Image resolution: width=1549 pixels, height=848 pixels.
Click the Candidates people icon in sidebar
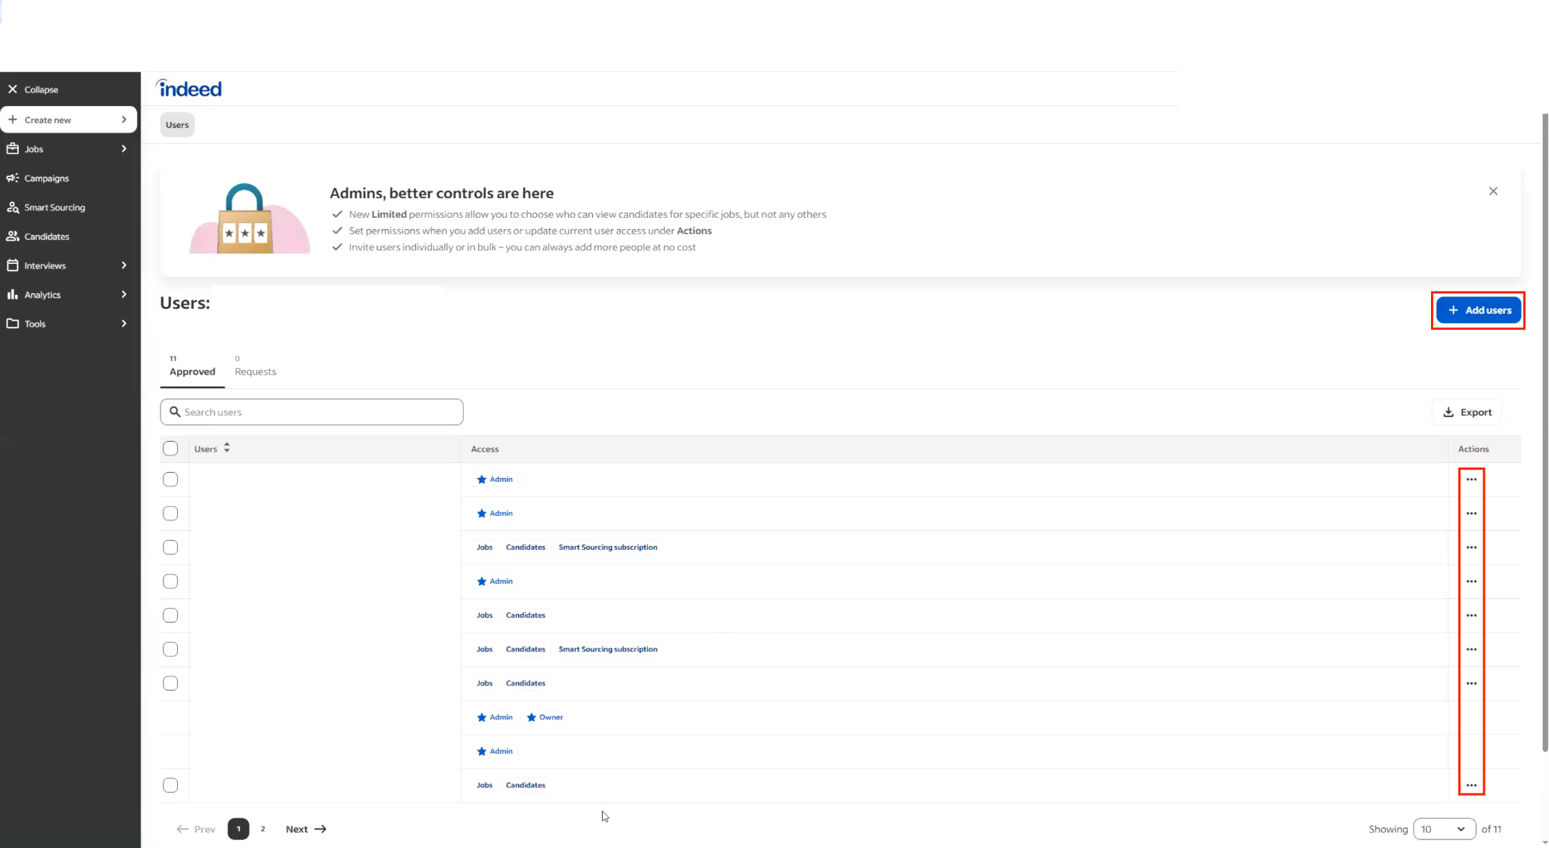12,236
